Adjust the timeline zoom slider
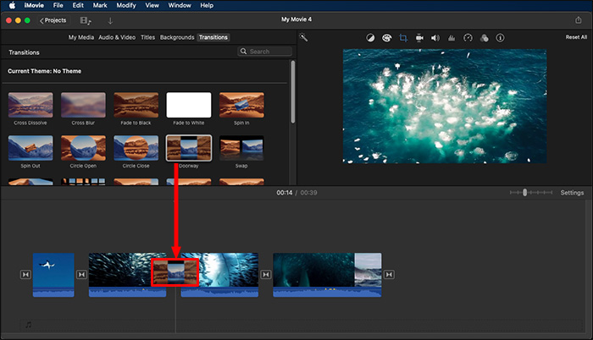Screen dimensions: 593x340 [x=525, y=193]
